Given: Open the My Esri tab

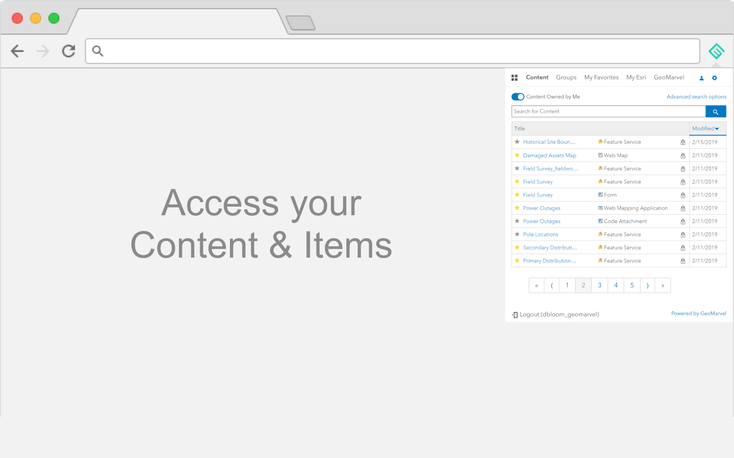Looking at the screenshot, I should (x=636, y=77).
